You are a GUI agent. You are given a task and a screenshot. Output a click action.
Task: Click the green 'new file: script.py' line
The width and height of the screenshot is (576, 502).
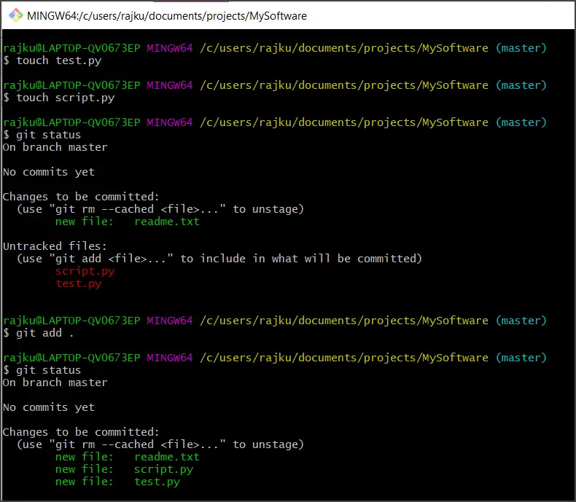click(x=124, y=469)
